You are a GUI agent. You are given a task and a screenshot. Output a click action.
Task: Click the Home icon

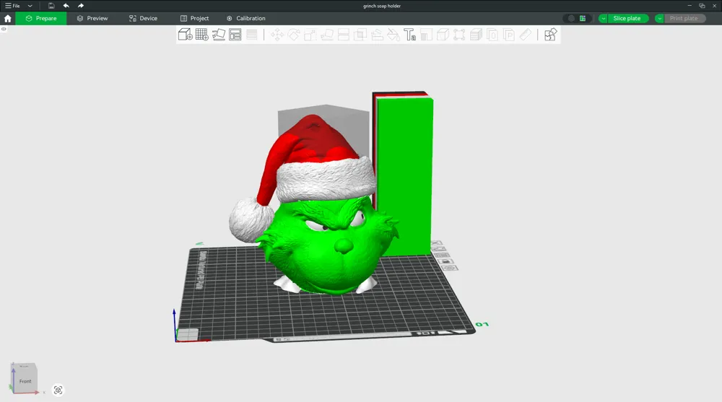(x=7, y=19)
